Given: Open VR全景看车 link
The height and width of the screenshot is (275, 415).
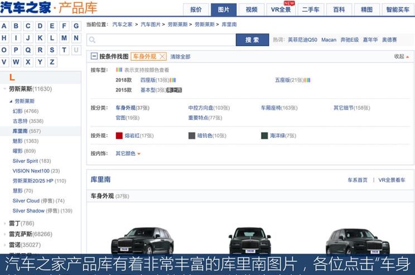Looking at the screenshot, I should pyautogui.click(x=392, y=180).
